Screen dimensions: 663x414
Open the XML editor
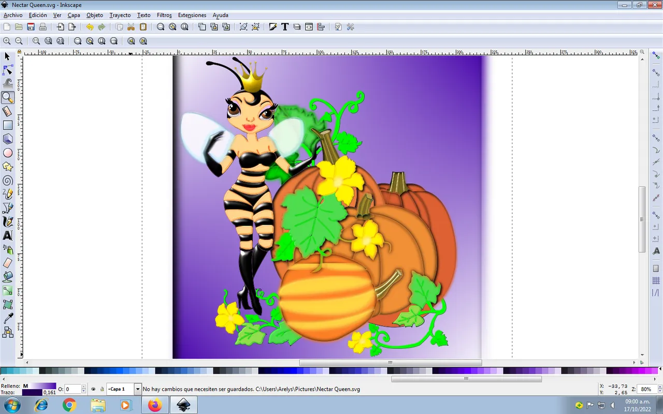click(309, 27)
